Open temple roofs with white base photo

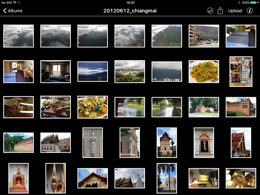56,142
